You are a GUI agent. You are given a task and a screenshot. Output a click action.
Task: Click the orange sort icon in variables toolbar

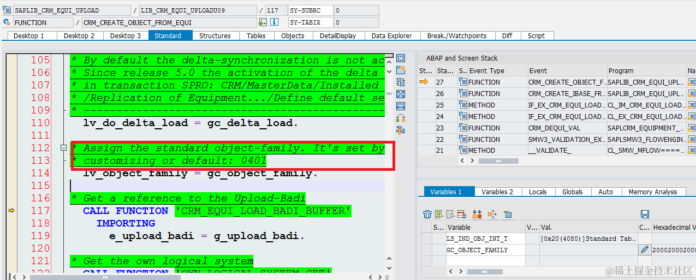(477, 214)
